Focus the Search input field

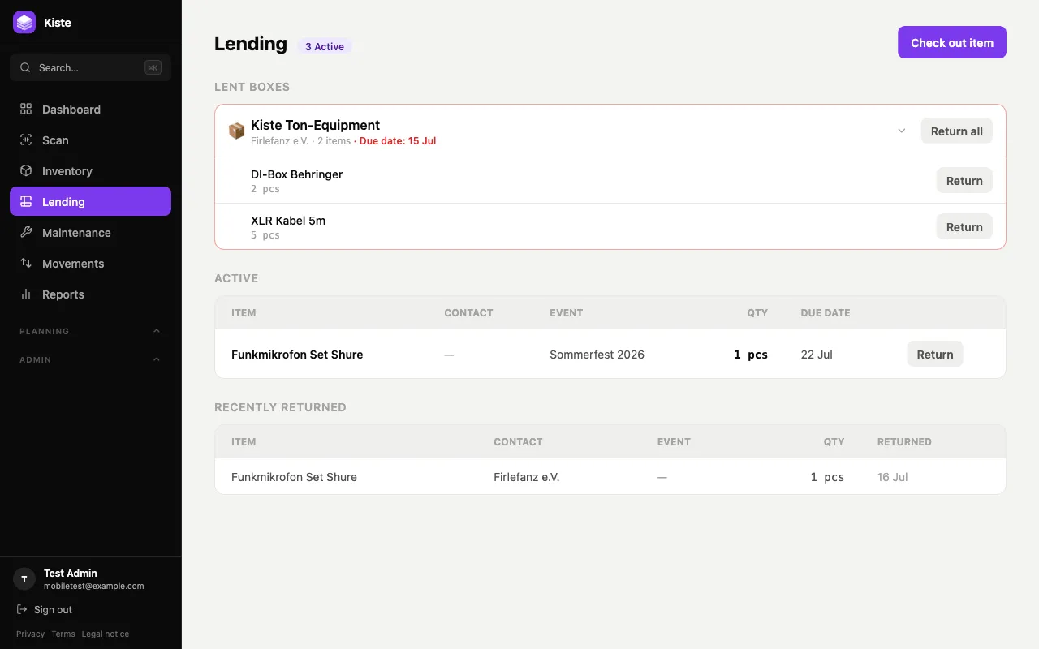point(90,67)
